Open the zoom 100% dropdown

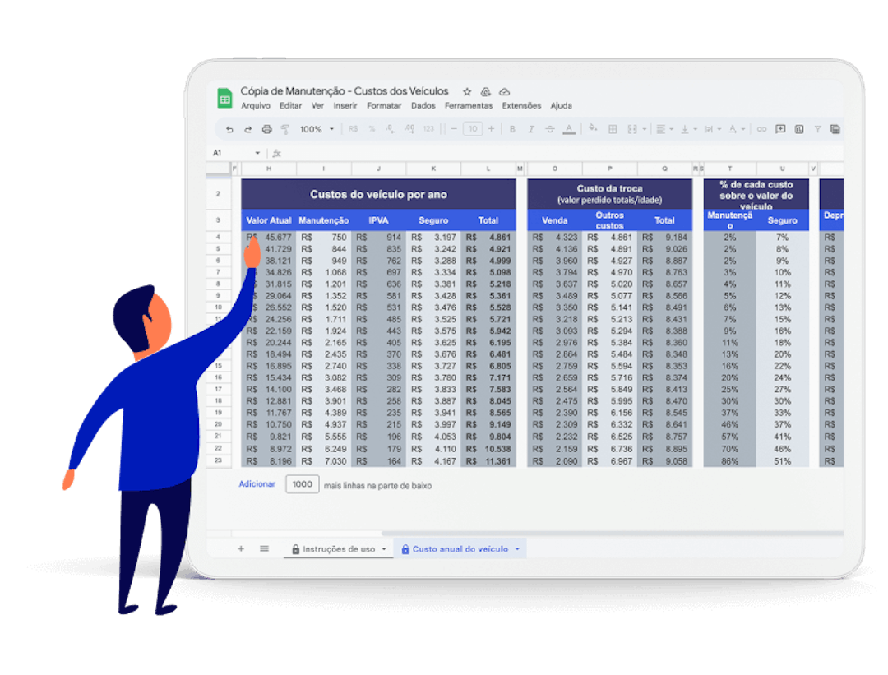click(317, 129)
